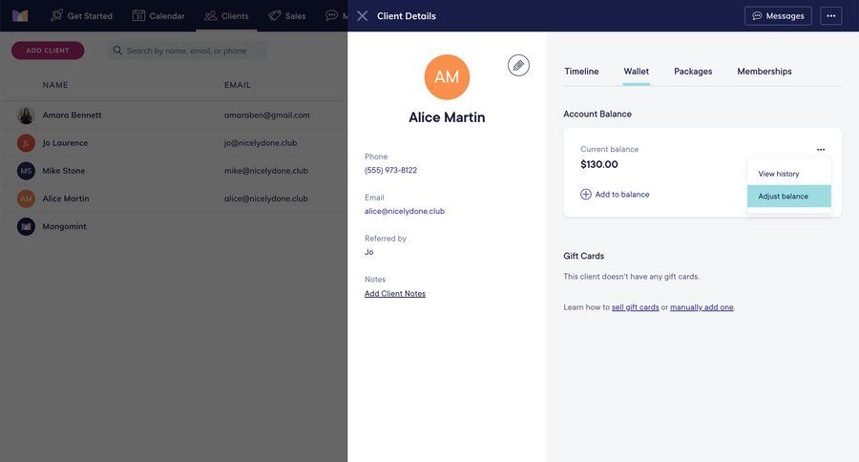Choose View history from the menu
The height and width of the screenshot is (462, 859).
coord(789,174)
